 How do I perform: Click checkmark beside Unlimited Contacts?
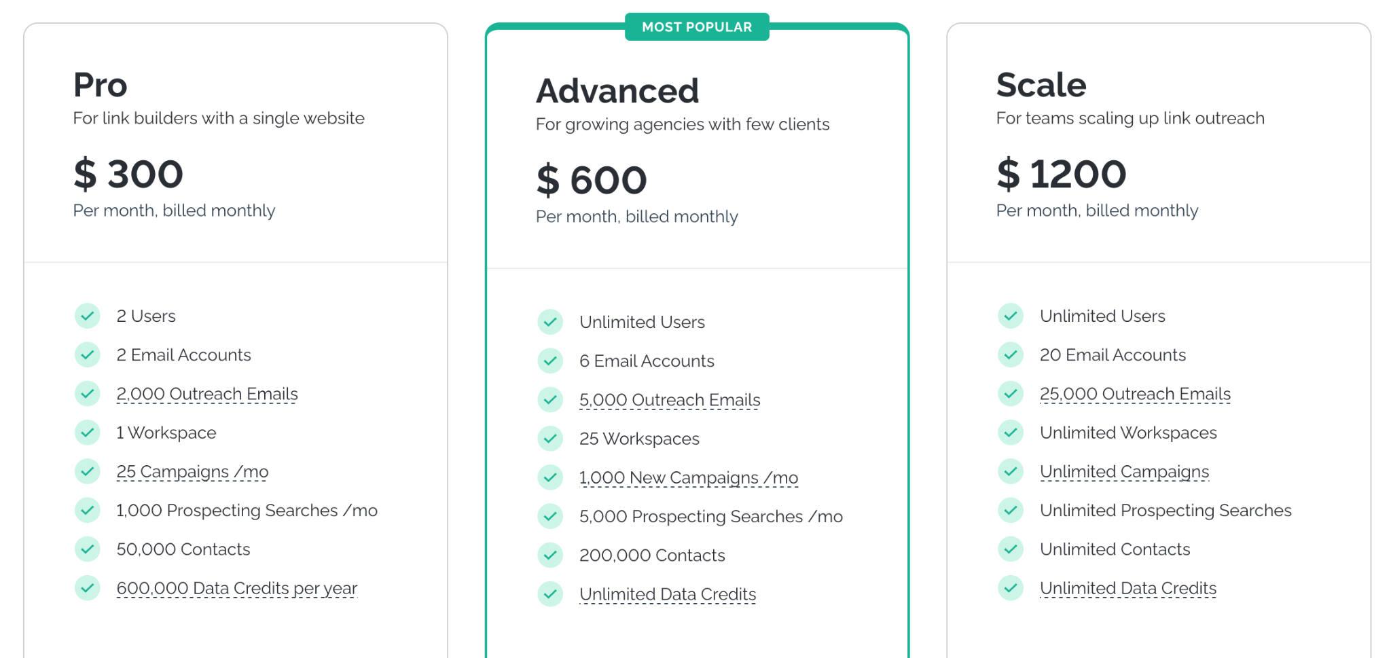pyautogui.click(x=1011, y=549)
